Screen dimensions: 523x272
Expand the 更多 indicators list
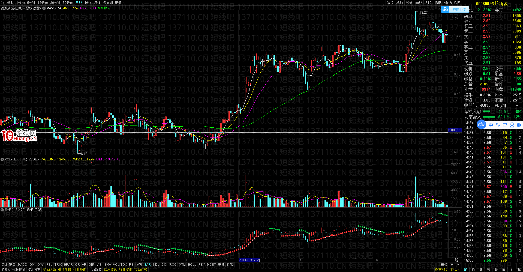(221, 265)
